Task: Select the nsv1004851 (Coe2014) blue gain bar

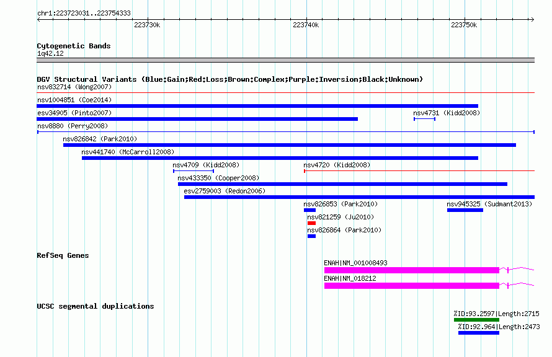Action: point(257,106)
